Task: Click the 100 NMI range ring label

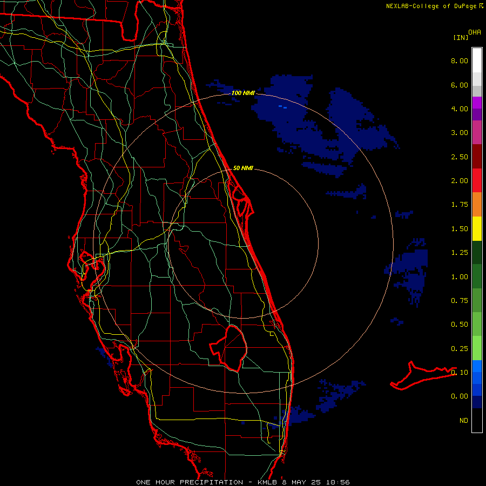Action: [243, 93]
